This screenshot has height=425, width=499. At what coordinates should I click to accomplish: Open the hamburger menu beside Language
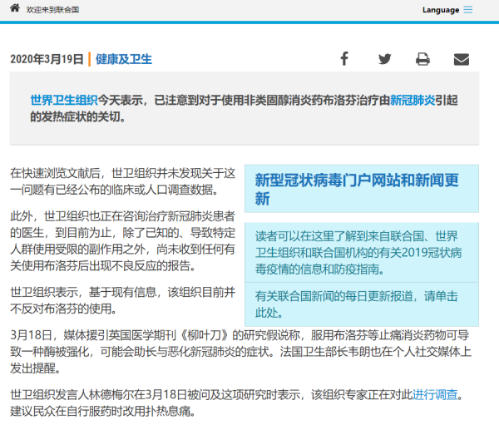tap(468, 10)
